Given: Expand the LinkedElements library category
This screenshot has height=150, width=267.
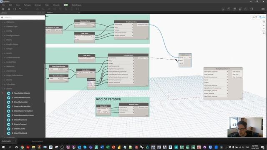Looking at the screenshot, I should click(x=5, y=57).
